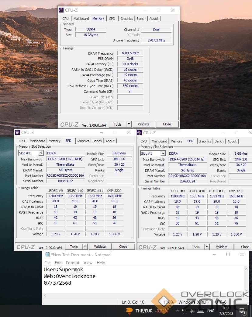The image size is (252, 317).
Task: Click the serial number B0B43E22 field
Action: [x=65, y=181]
